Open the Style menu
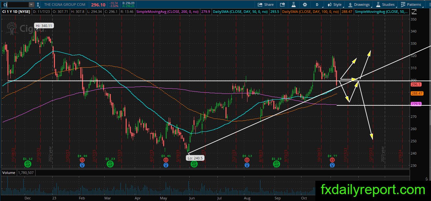This screenshot has width=431, height=201. 334,5
